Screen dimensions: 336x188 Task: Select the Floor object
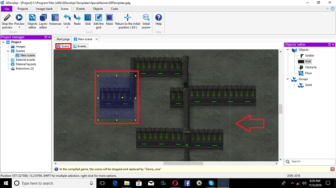(x=308, y=73)
